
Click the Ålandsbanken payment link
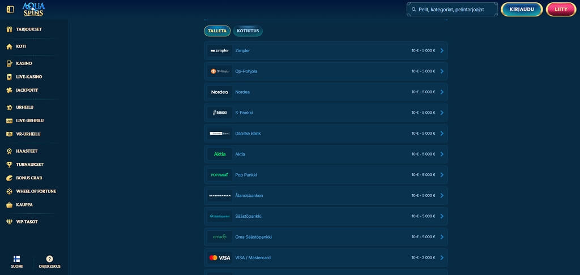[249, 196]
